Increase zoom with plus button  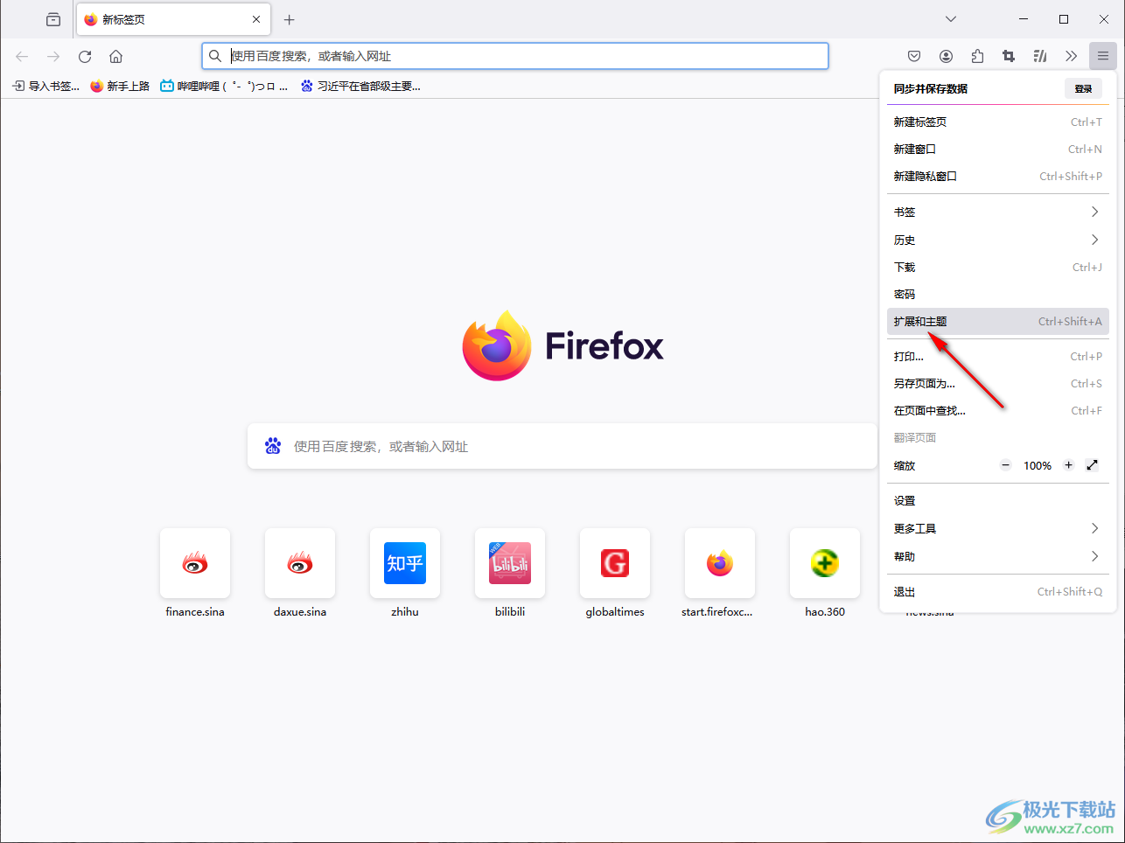[1068, 465]
